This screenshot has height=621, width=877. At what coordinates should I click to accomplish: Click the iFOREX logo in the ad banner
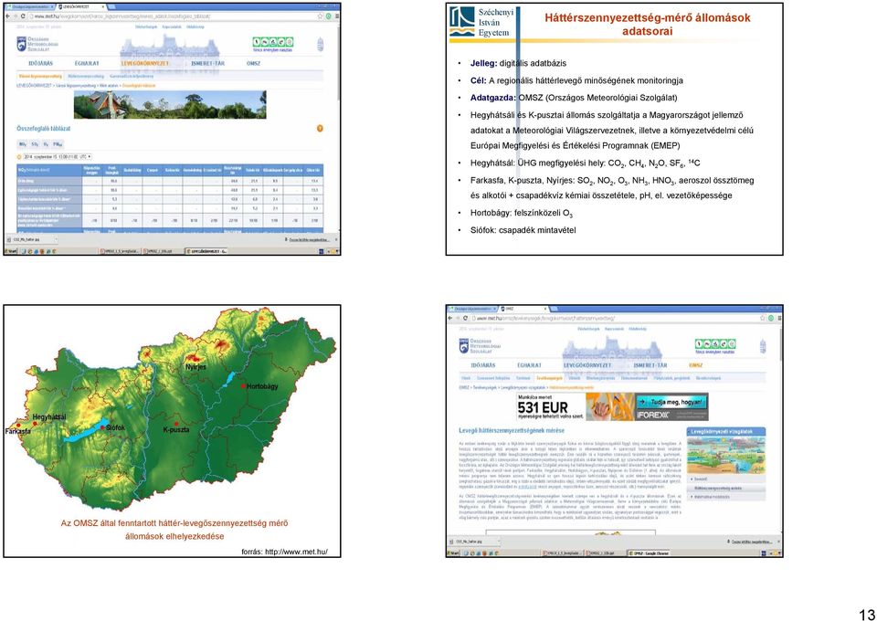[x=653, y=416]
